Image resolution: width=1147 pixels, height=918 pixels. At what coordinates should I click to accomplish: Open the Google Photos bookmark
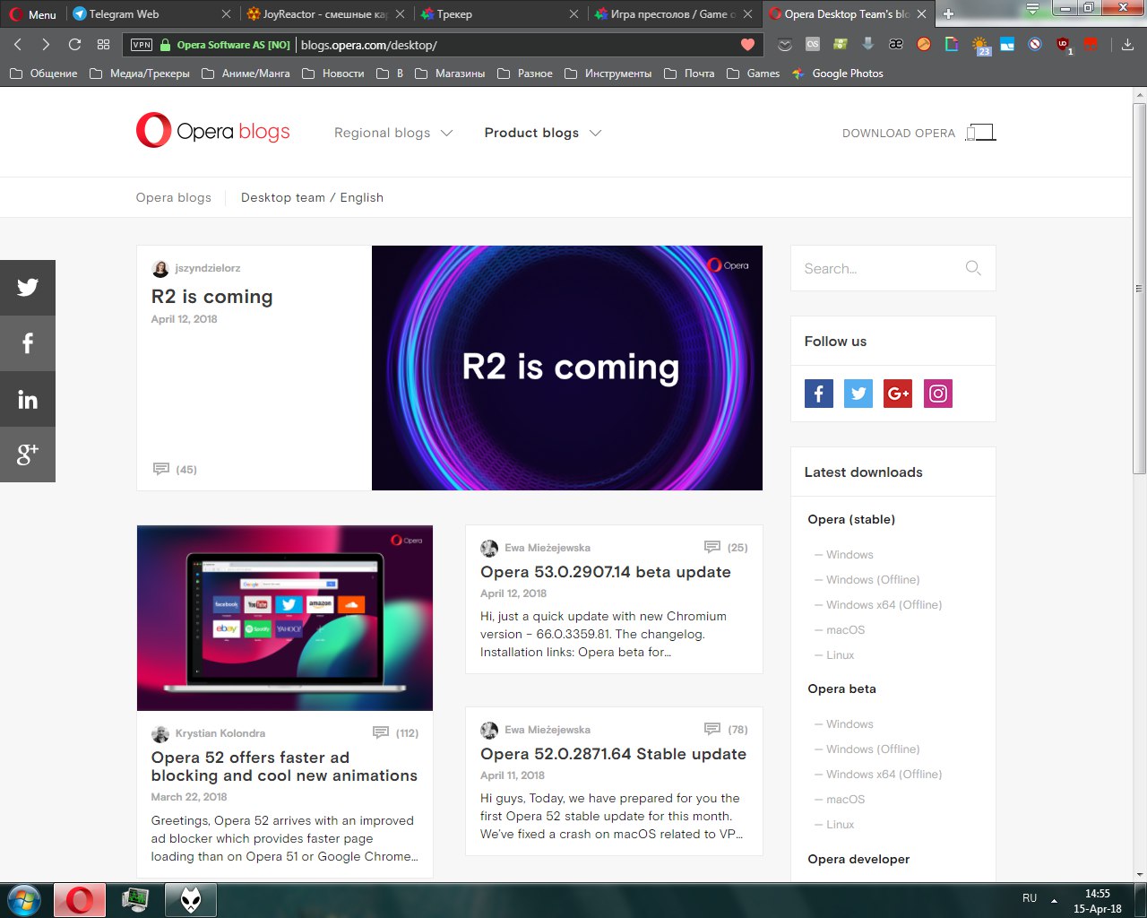tap(838, 74)
